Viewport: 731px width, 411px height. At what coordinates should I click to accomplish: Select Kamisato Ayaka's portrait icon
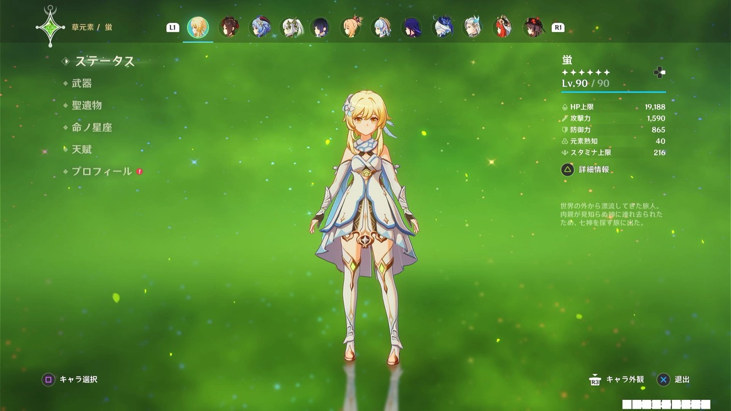(x=381, y=28)
